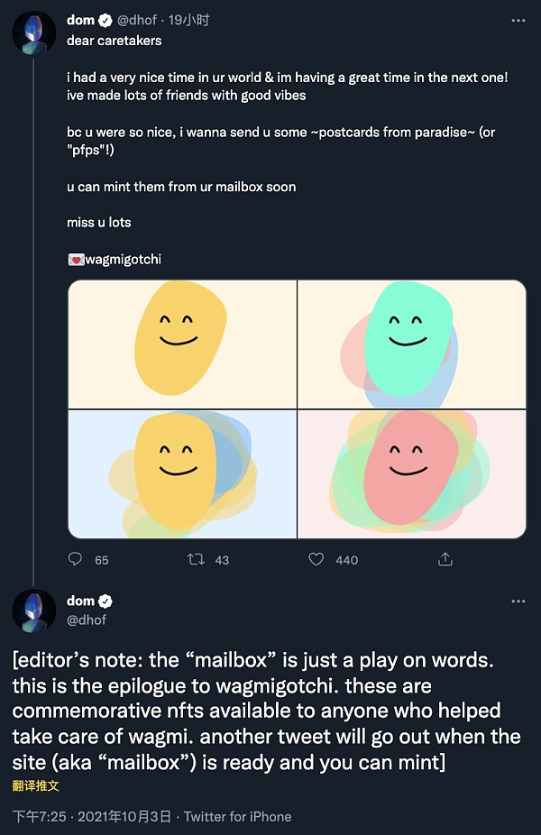Image resolution: width=541 pixels, height=835 pixels.
Task: View the plain yellow blob image
Action: 183,344
